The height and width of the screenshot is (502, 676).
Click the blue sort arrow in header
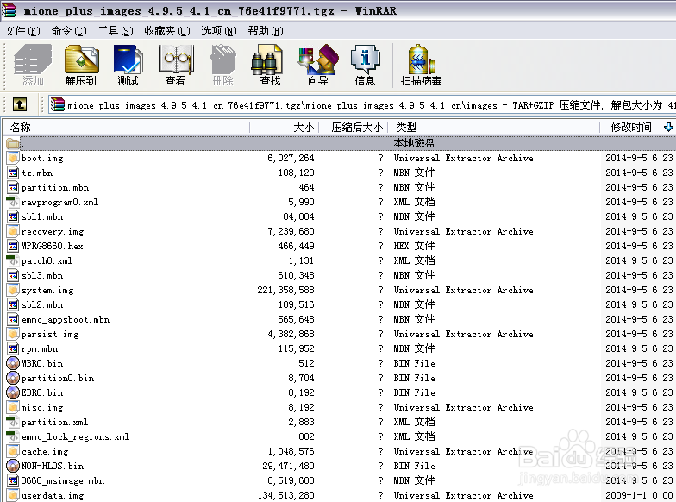click(668, 128)
